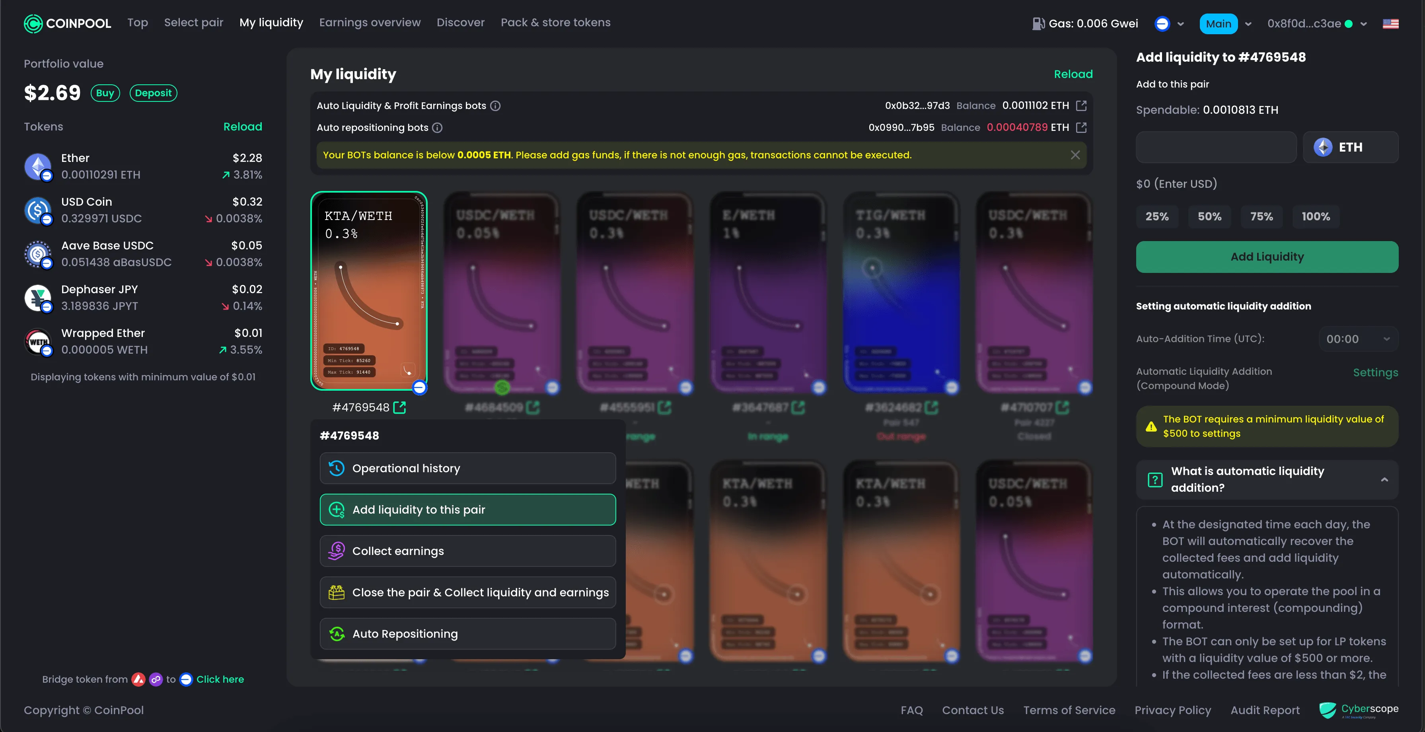
Task: Click the Base icon in the bridge row
Action: click(187, 679)
